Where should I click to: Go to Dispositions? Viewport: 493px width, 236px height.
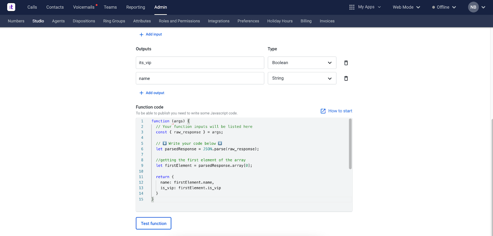(84, 21)
